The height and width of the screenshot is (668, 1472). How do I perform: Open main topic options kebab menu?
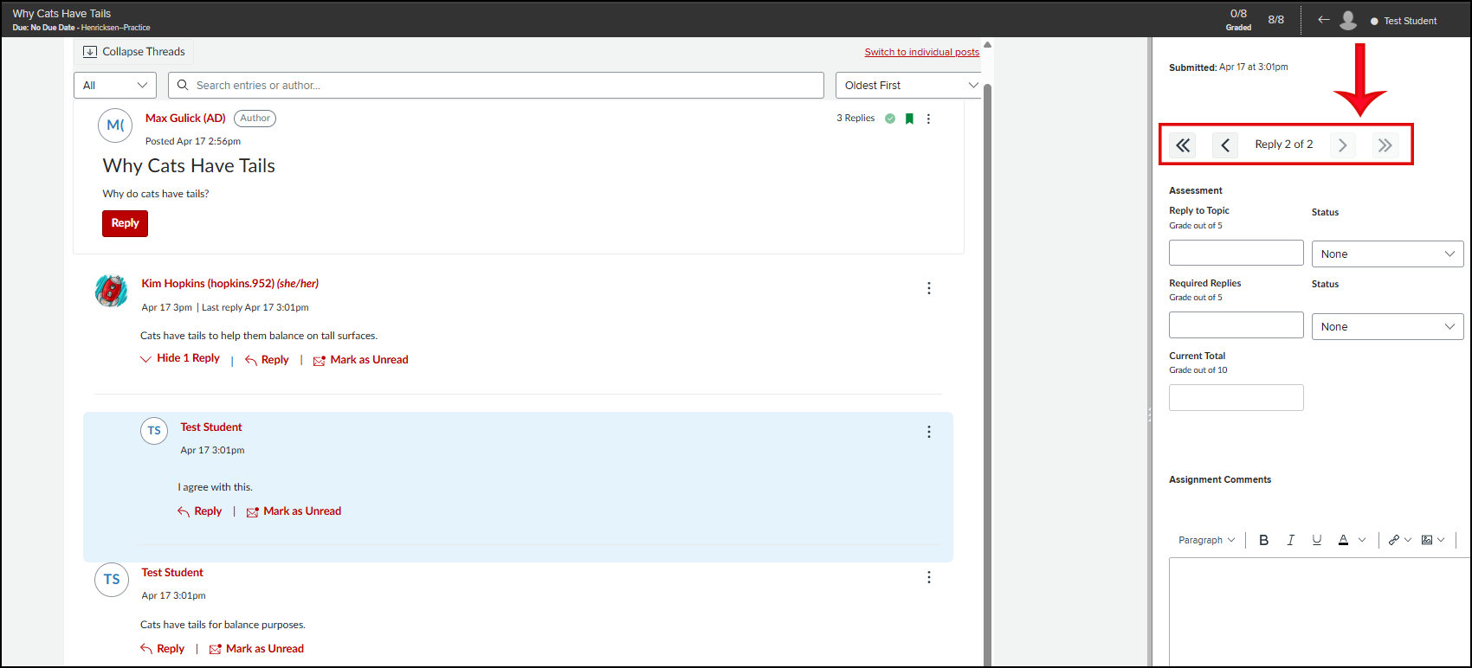click(x=928, y=119)
